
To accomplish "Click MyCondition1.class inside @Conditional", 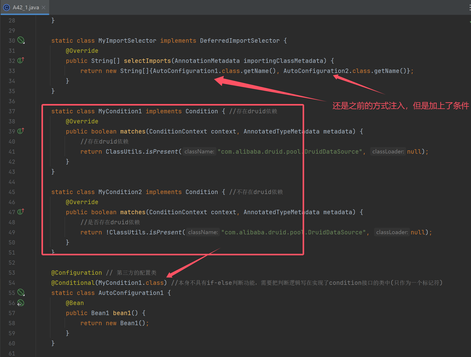I will coord(131,283).
